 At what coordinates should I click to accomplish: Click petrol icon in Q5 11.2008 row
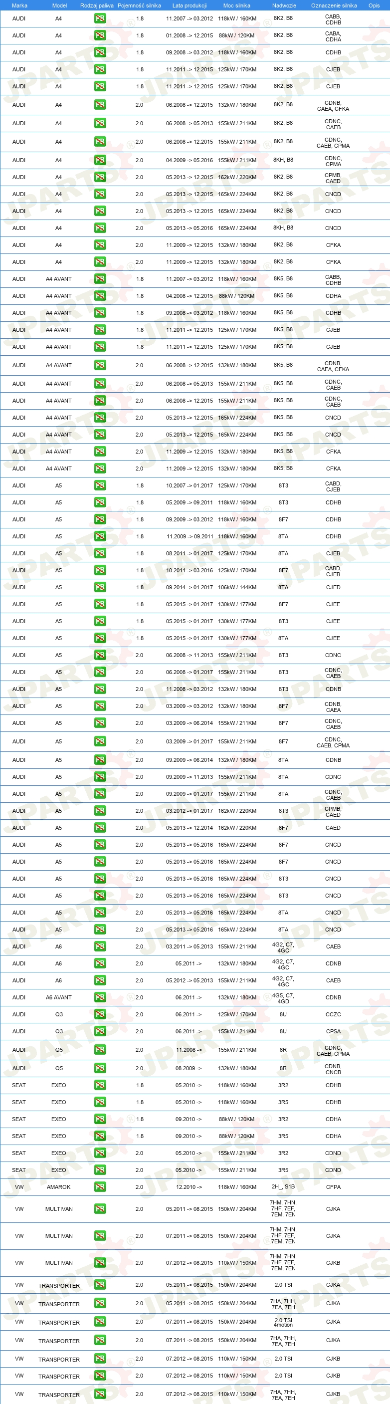(x=100, y=1050)
